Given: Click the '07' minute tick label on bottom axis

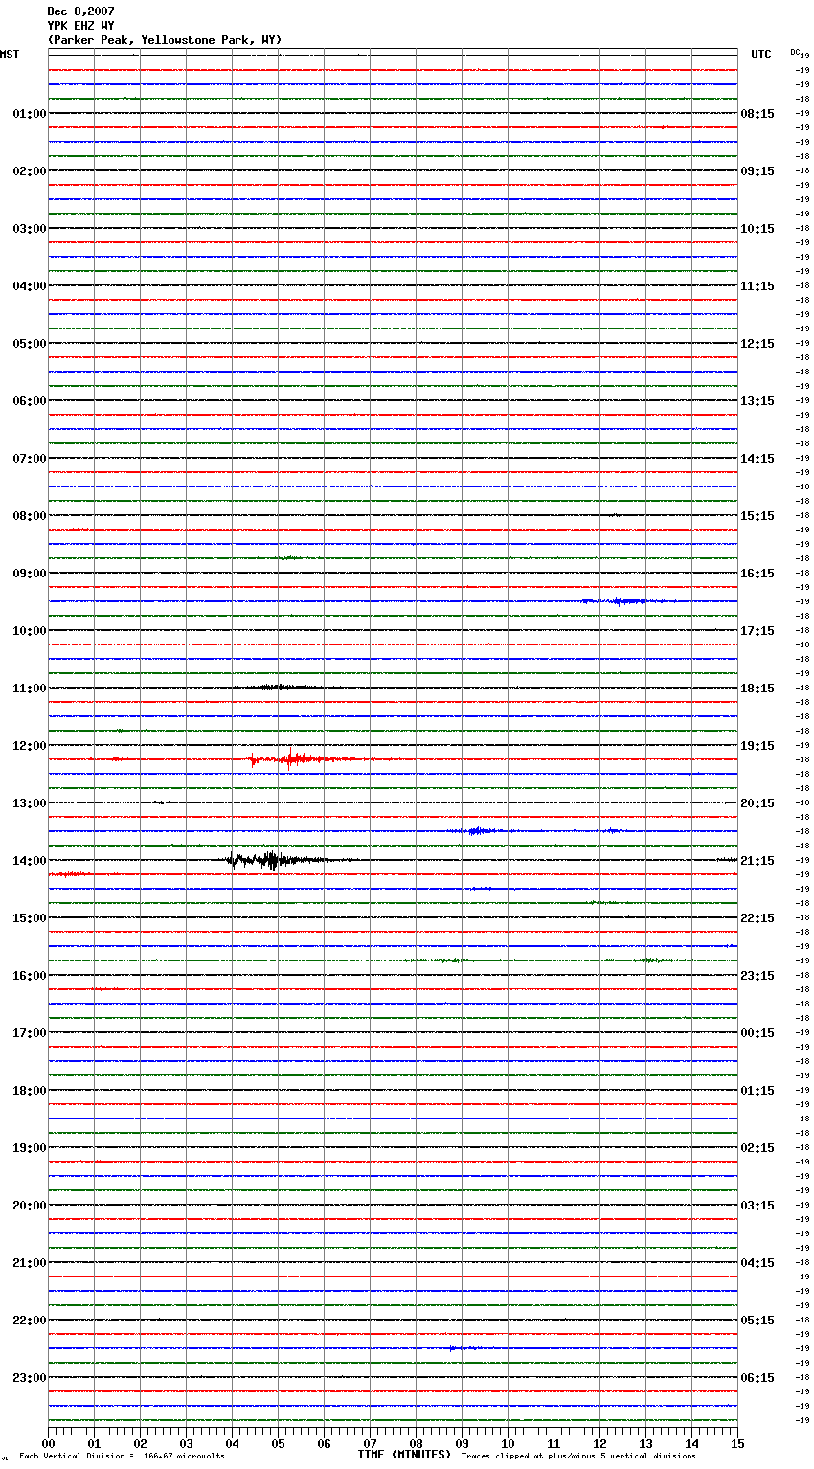Looking at the screenshot, I should [370, 1443].
